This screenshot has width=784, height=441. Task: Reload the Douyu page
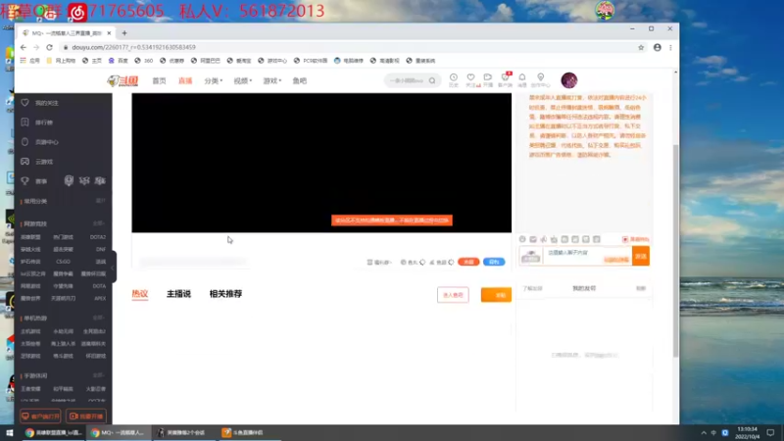pyautogui.click(x=49, y=47)
